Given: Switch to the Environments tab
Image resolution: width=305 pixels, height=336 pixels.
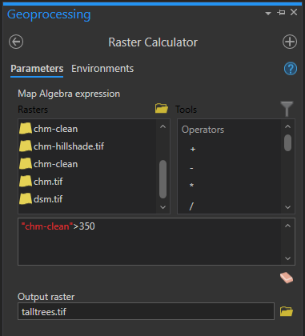Looking at the screenshot, I should (102, 69).
